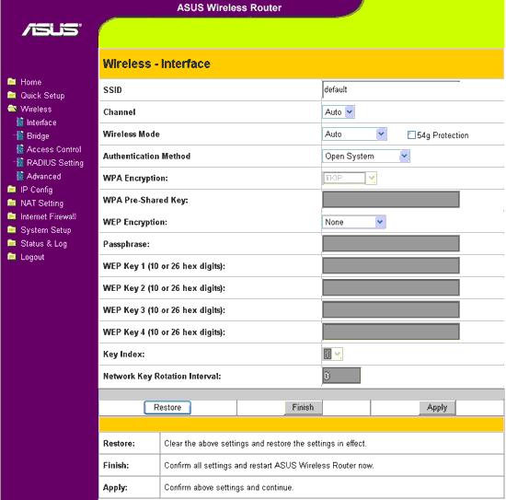The height and width of the screenshot is (500, 506).
Task: Click the Passphrase field
Action: coord(391,243)
